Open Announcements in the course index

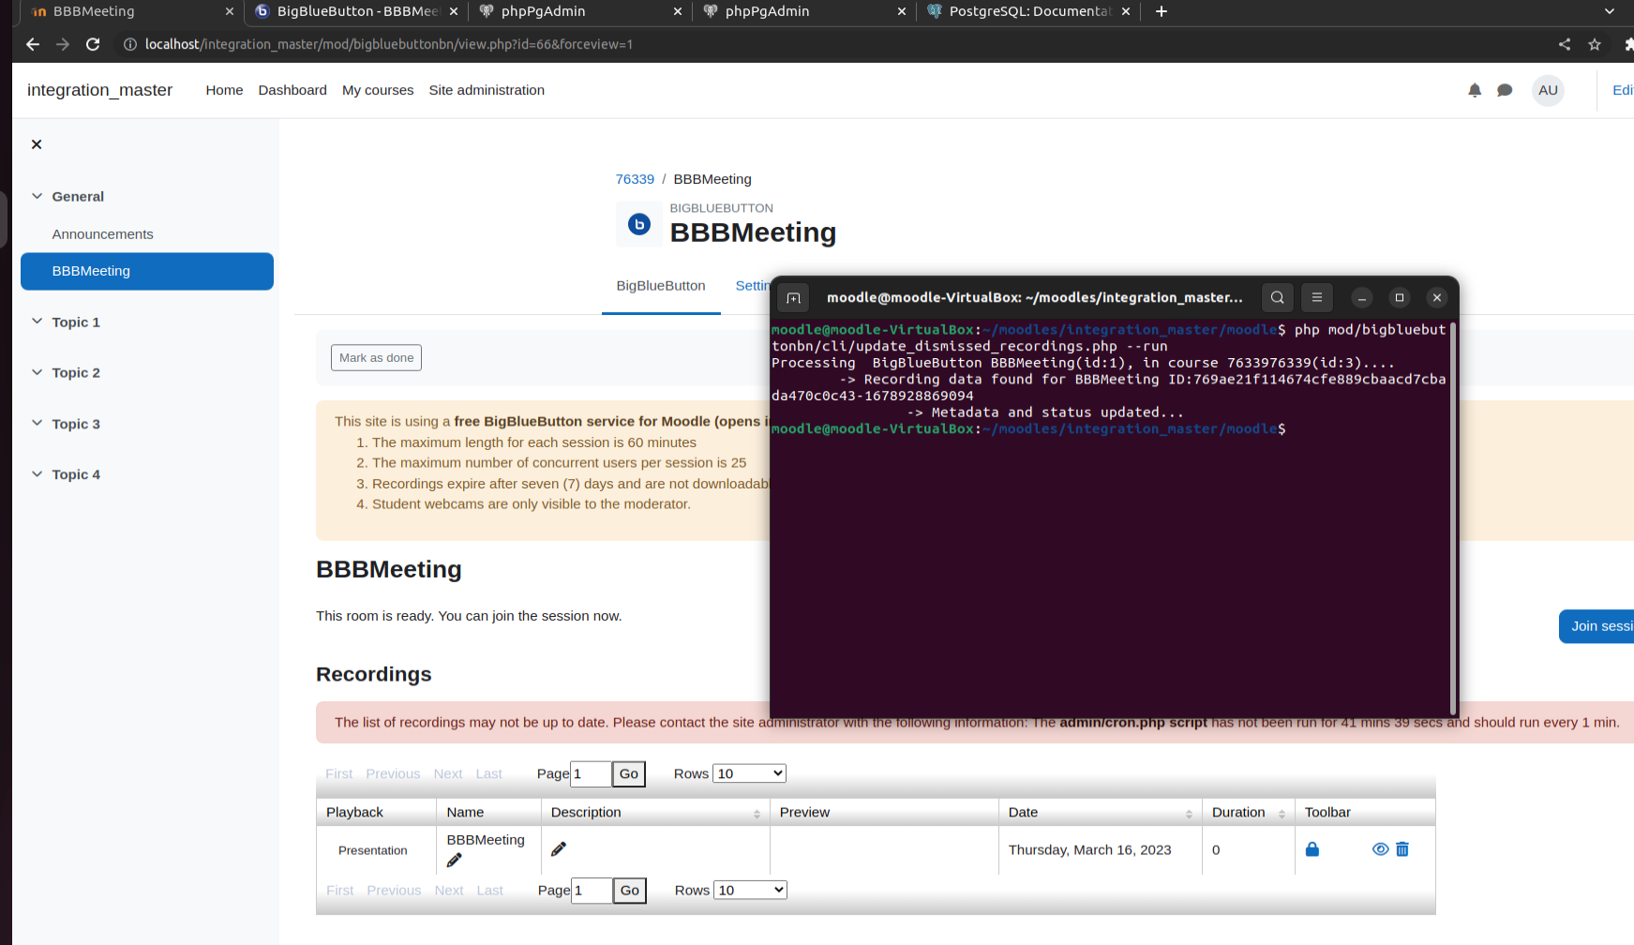(x=103, y=234)
